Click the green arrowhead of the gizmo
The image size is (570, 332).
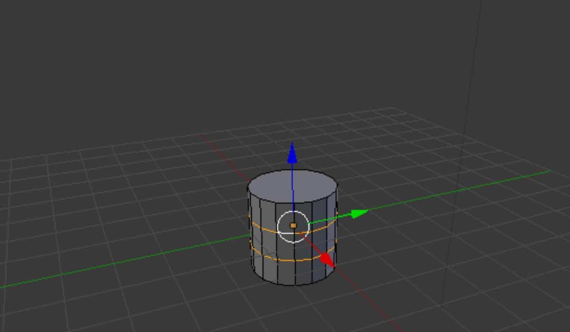click(x=360, y=214)
